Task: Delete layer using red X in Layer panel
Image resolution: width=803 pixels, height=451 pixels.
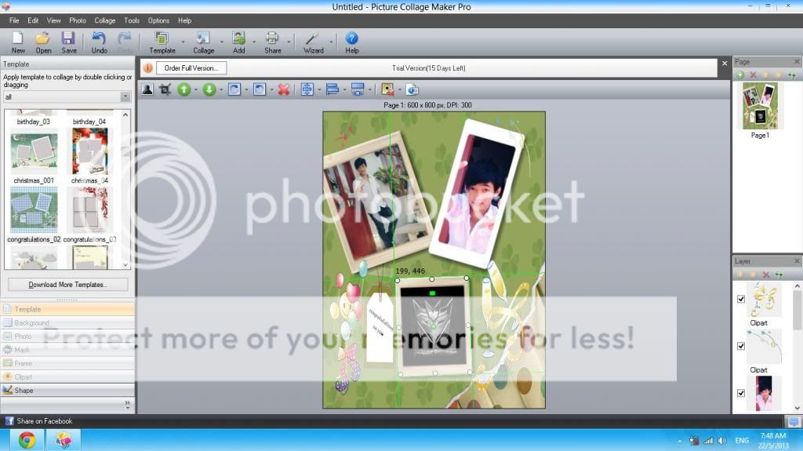Action: (766, 275)
